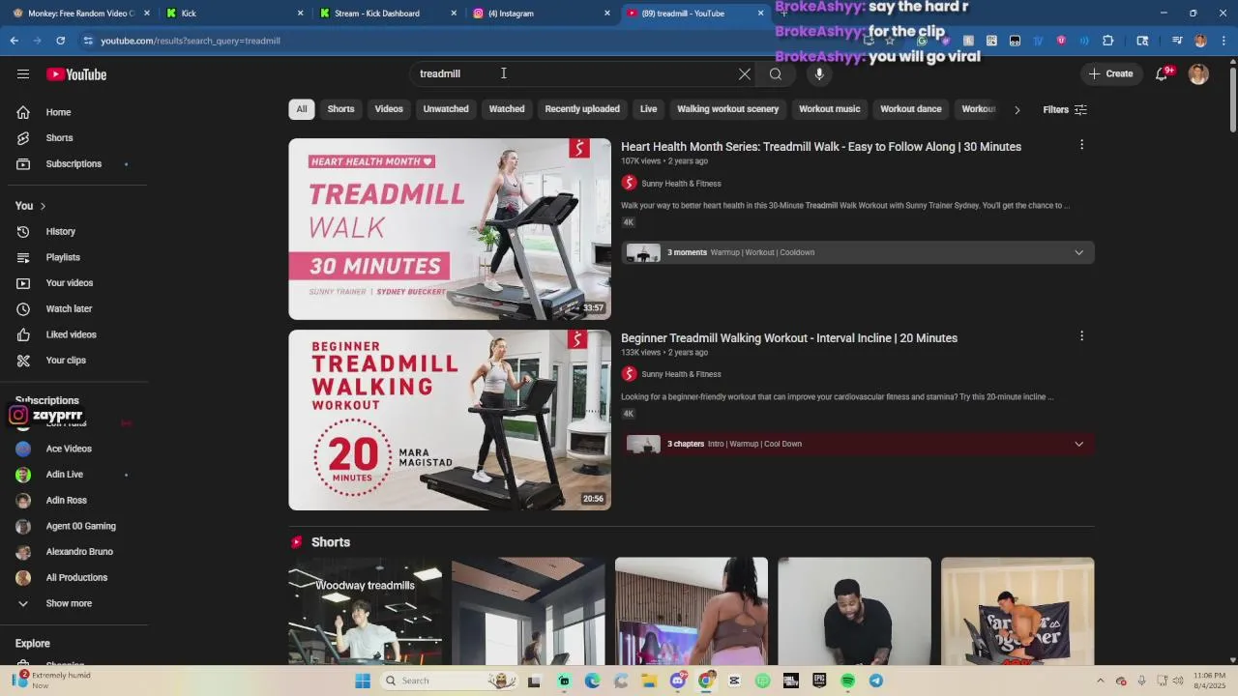
Task: Click the Create button
Action: 1110,74
